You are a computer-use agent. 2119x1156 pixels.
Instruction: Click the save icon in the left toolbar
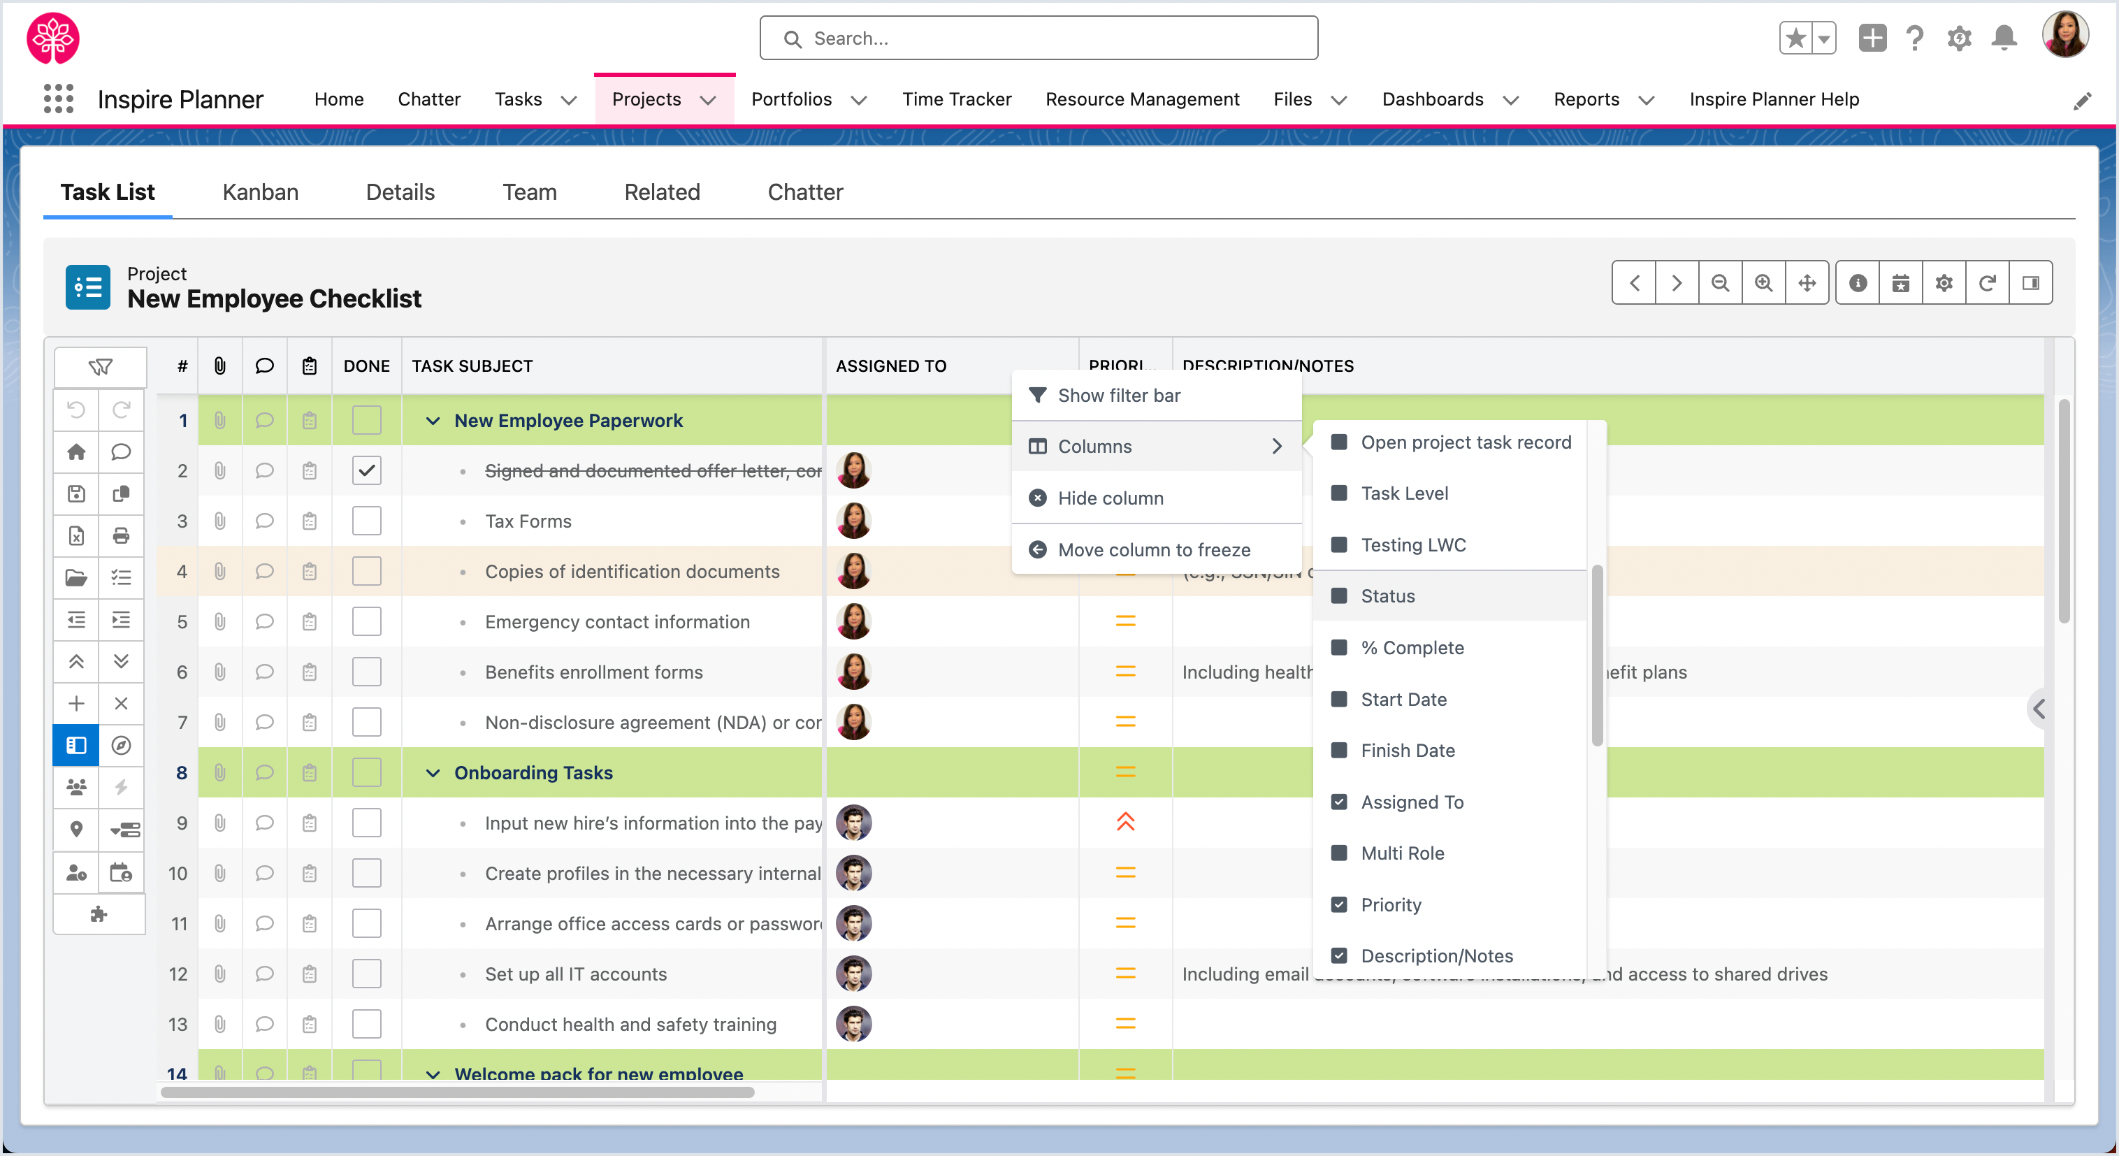coord(76,493)
